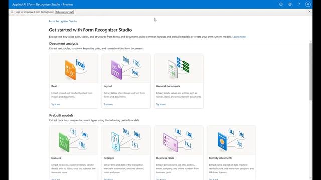Open the user account avatar

tap(308, 4)
